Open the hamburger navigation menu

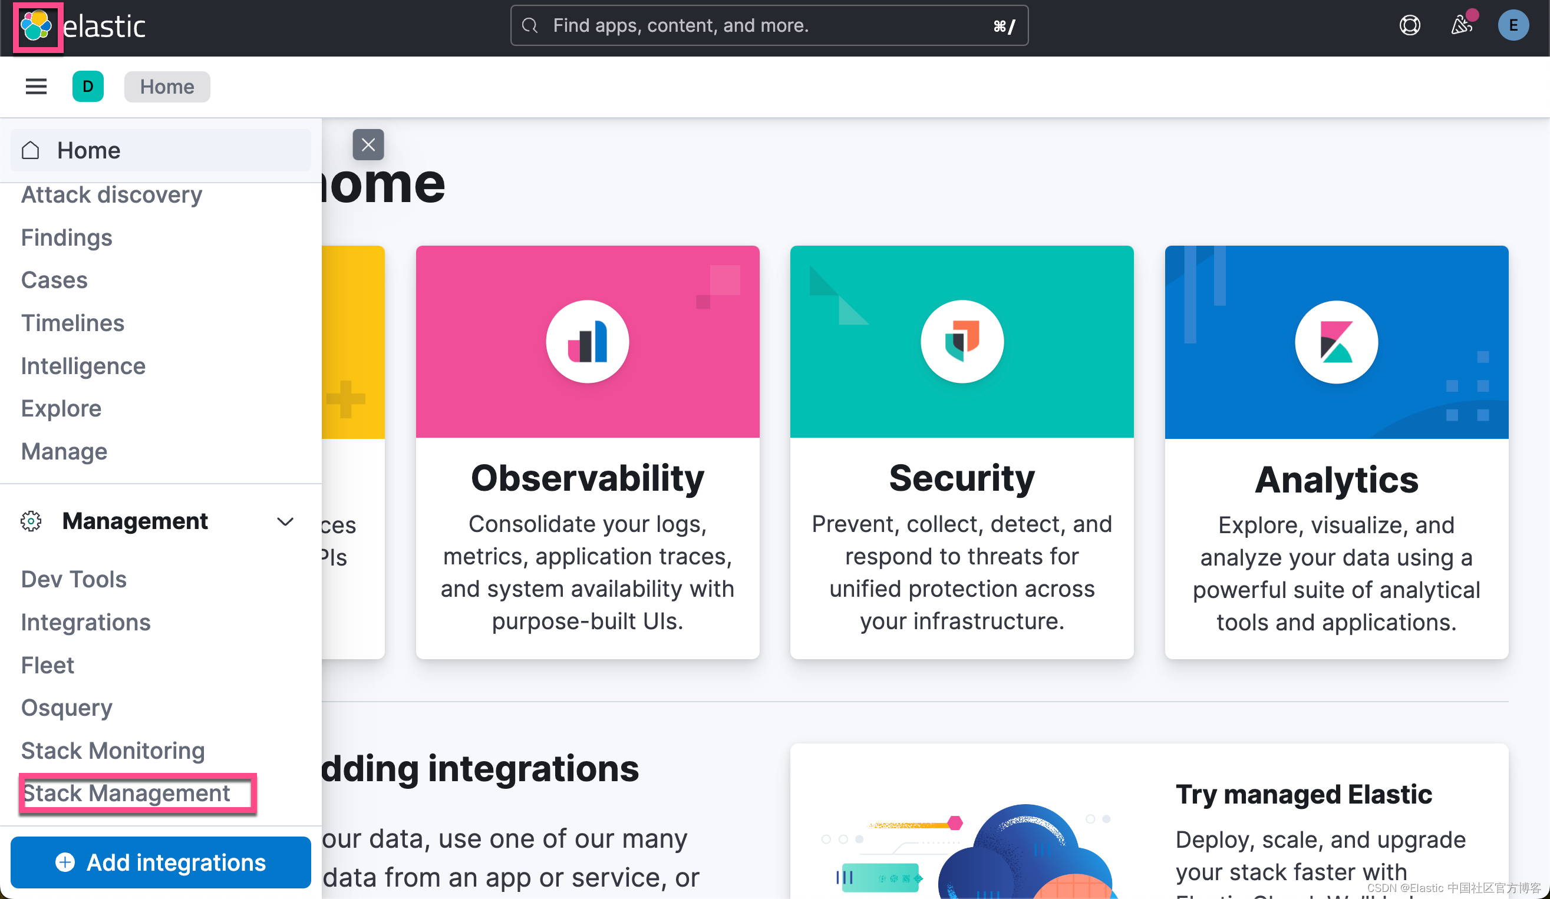[x=36, y=87]
